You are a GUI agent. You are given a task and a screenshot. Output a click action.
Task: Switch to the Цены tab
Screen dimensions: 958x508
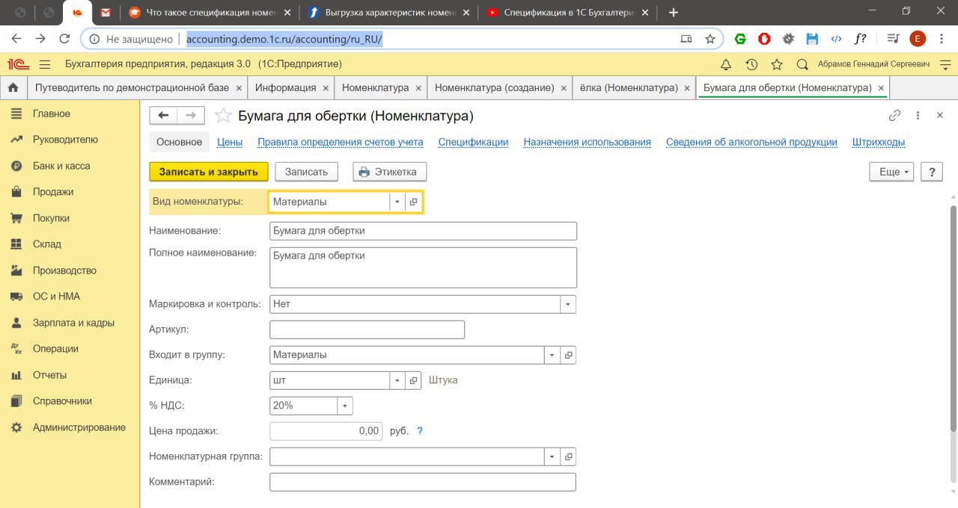[x=230, y=142]
